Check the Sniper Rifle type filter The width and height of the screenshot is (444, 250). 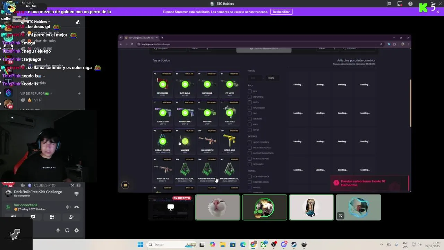coord(250,97)
